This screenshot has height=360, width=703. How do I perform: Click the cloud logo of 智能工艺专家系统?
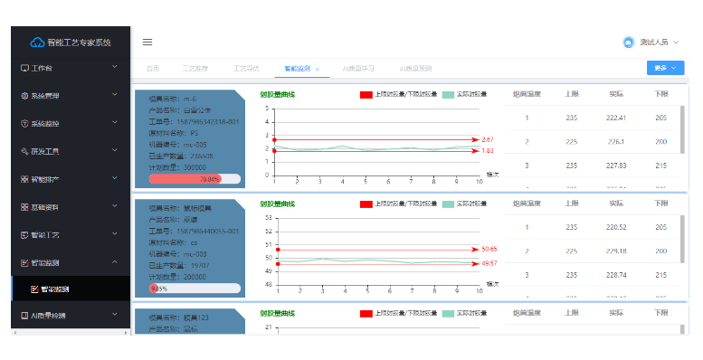click(37, 43)
